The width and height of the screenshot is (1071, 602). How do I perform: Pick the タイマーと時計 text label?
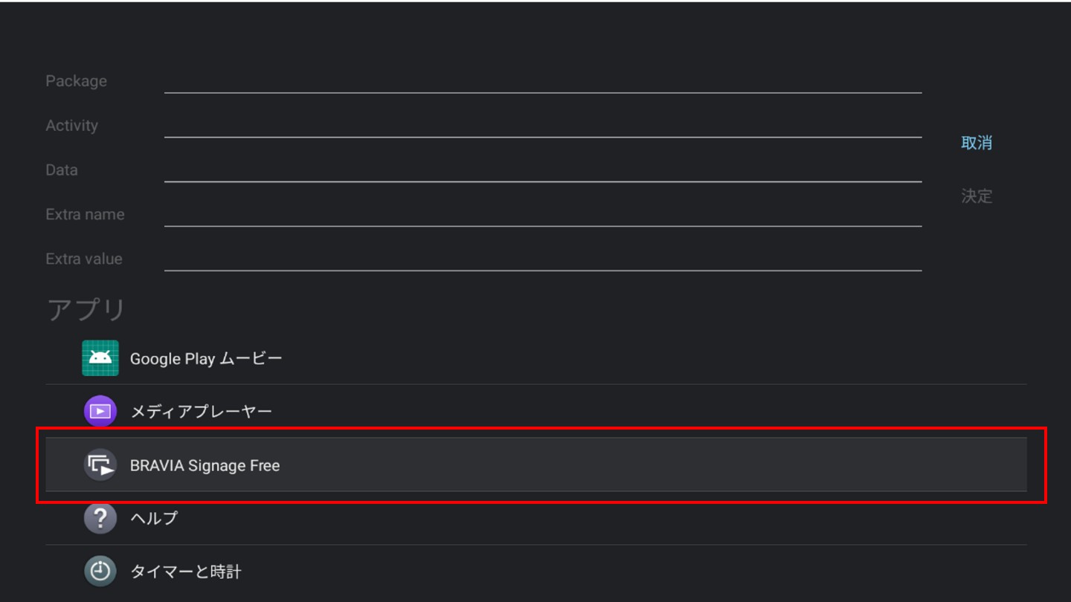tap(185, 572)
